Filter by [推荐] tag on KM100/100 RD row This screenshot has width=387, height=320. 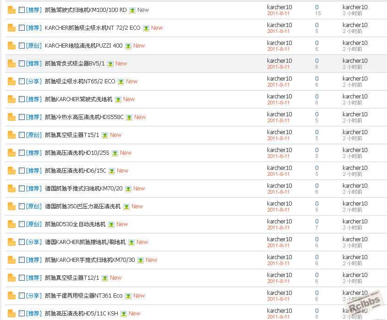(x=34, y=10)
